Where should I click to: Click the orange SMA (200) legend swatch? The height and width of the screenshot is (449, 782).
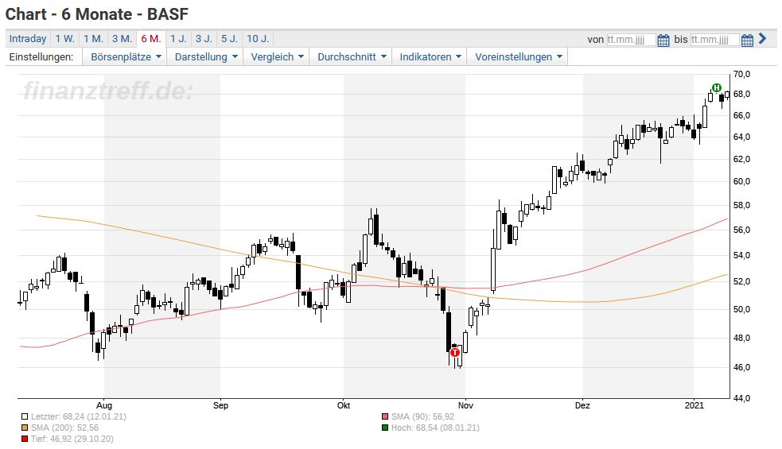25,428
